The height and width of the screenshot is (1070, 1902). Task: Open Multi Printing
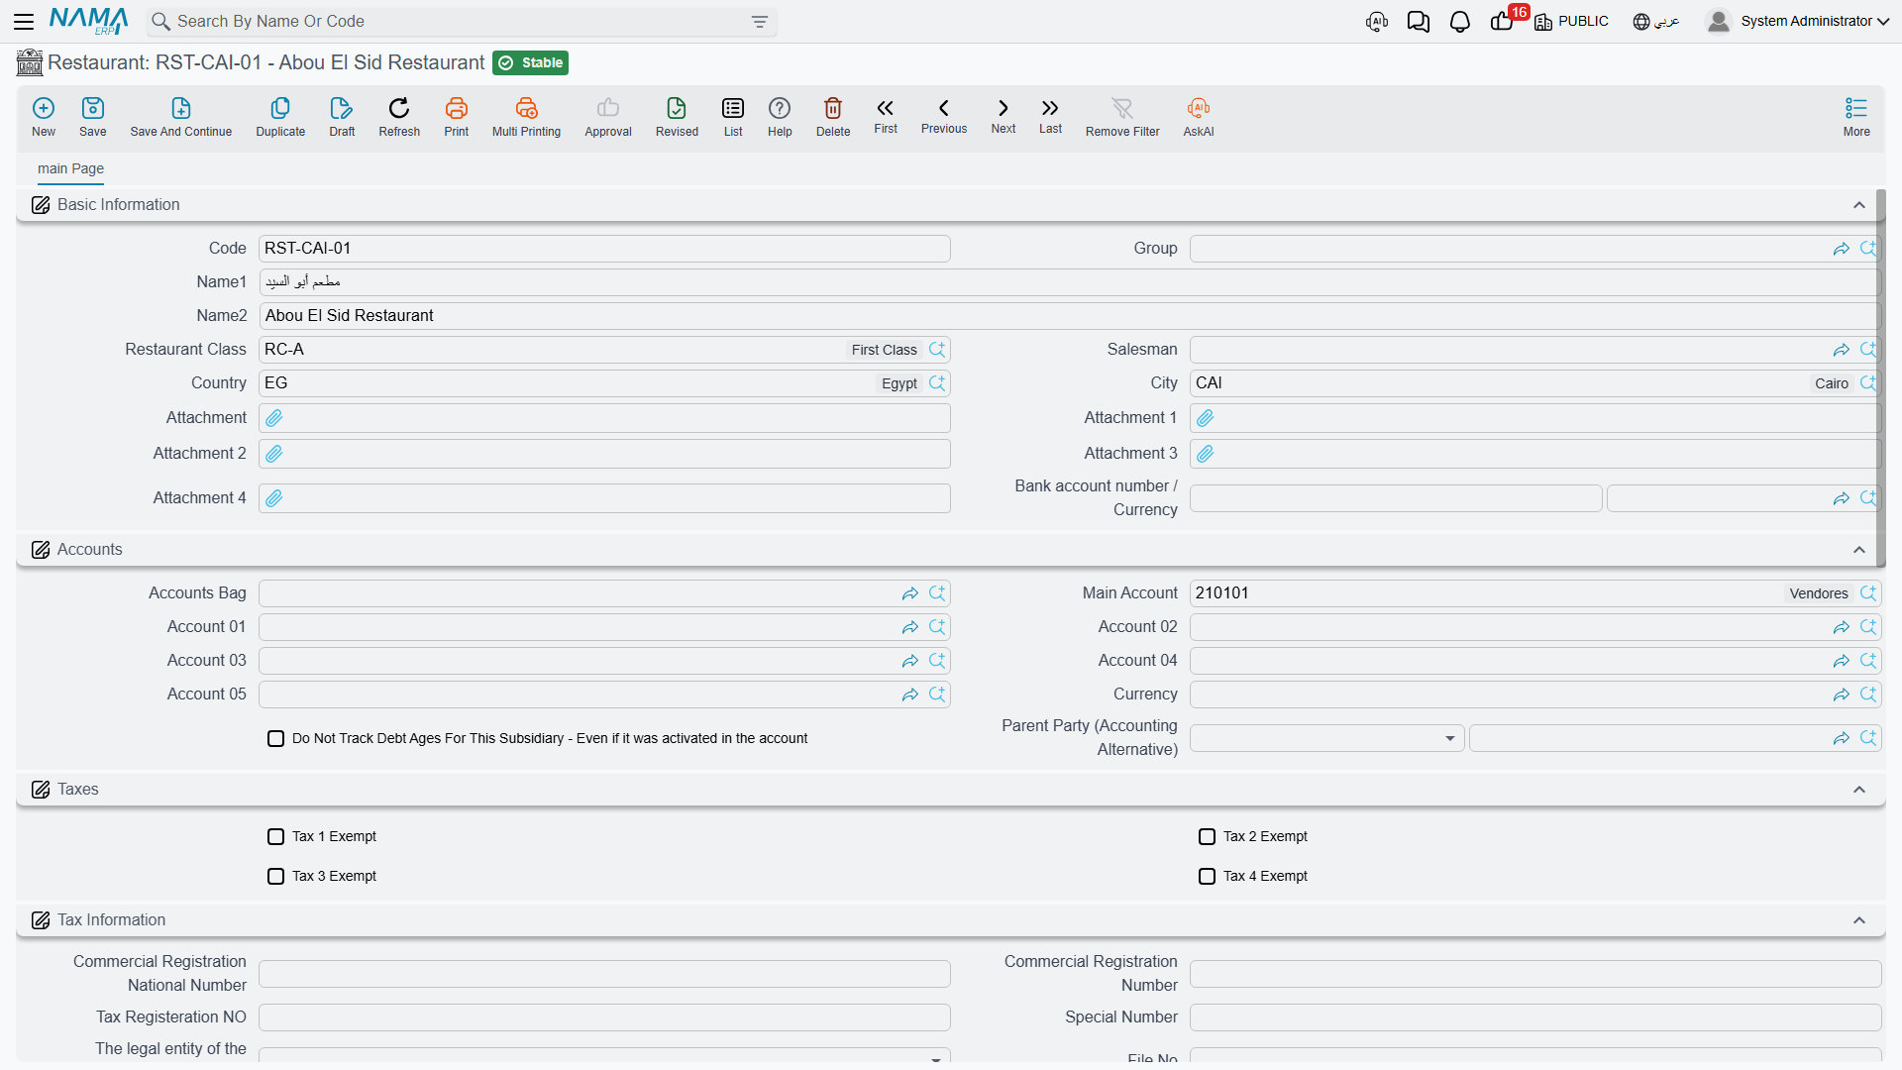point(526,117)
